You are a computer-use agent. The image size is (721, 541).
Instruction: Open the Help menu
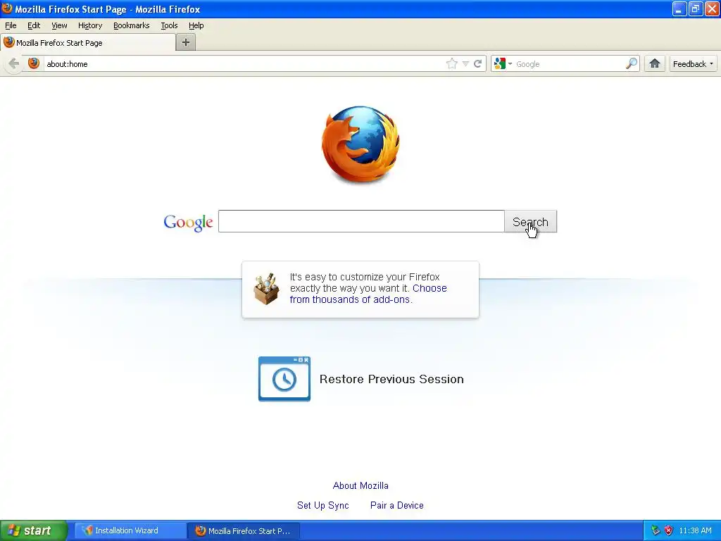click(x=196, y=25)
